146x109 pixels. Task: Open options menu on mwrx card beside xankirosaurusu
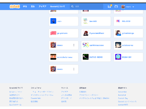pos(74,45)
